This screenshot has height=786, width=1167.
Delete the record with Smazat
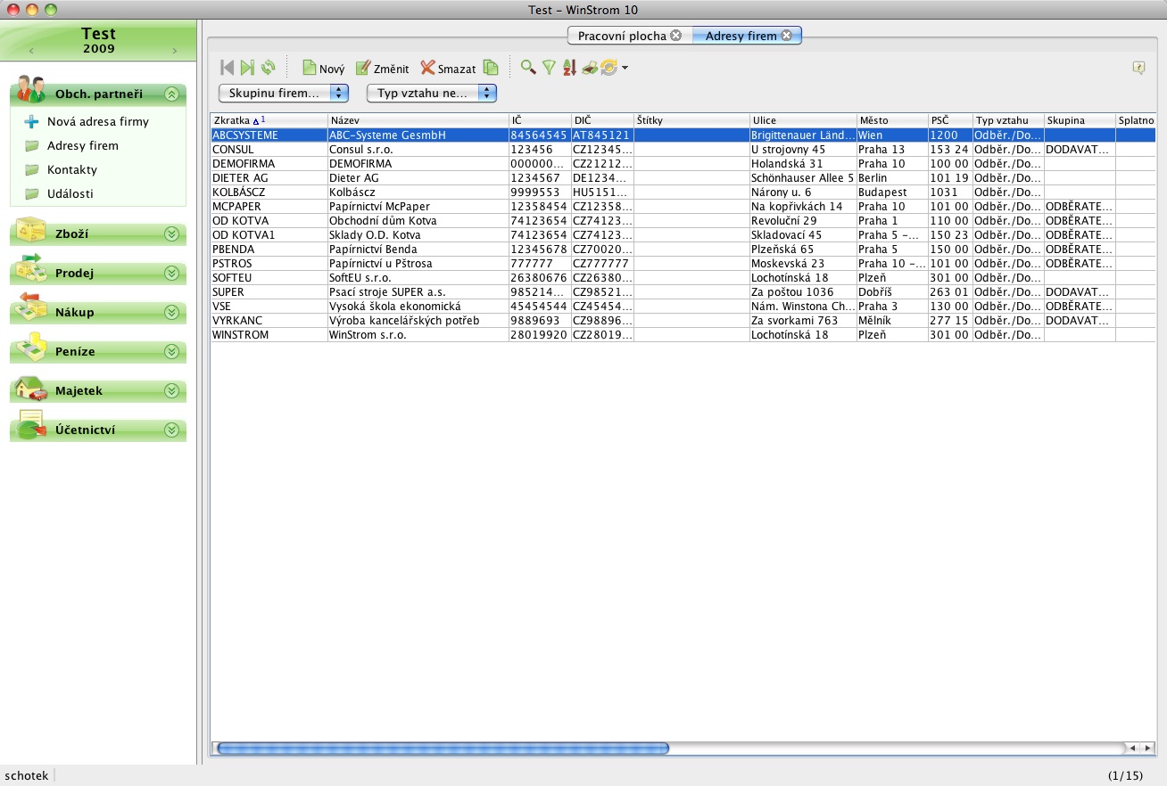pos(448,68)
